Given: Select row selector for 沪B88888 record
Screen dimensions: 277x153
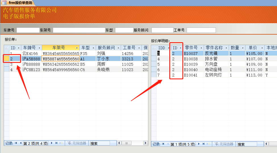Looking at the screenshot, I should (7, 64).
